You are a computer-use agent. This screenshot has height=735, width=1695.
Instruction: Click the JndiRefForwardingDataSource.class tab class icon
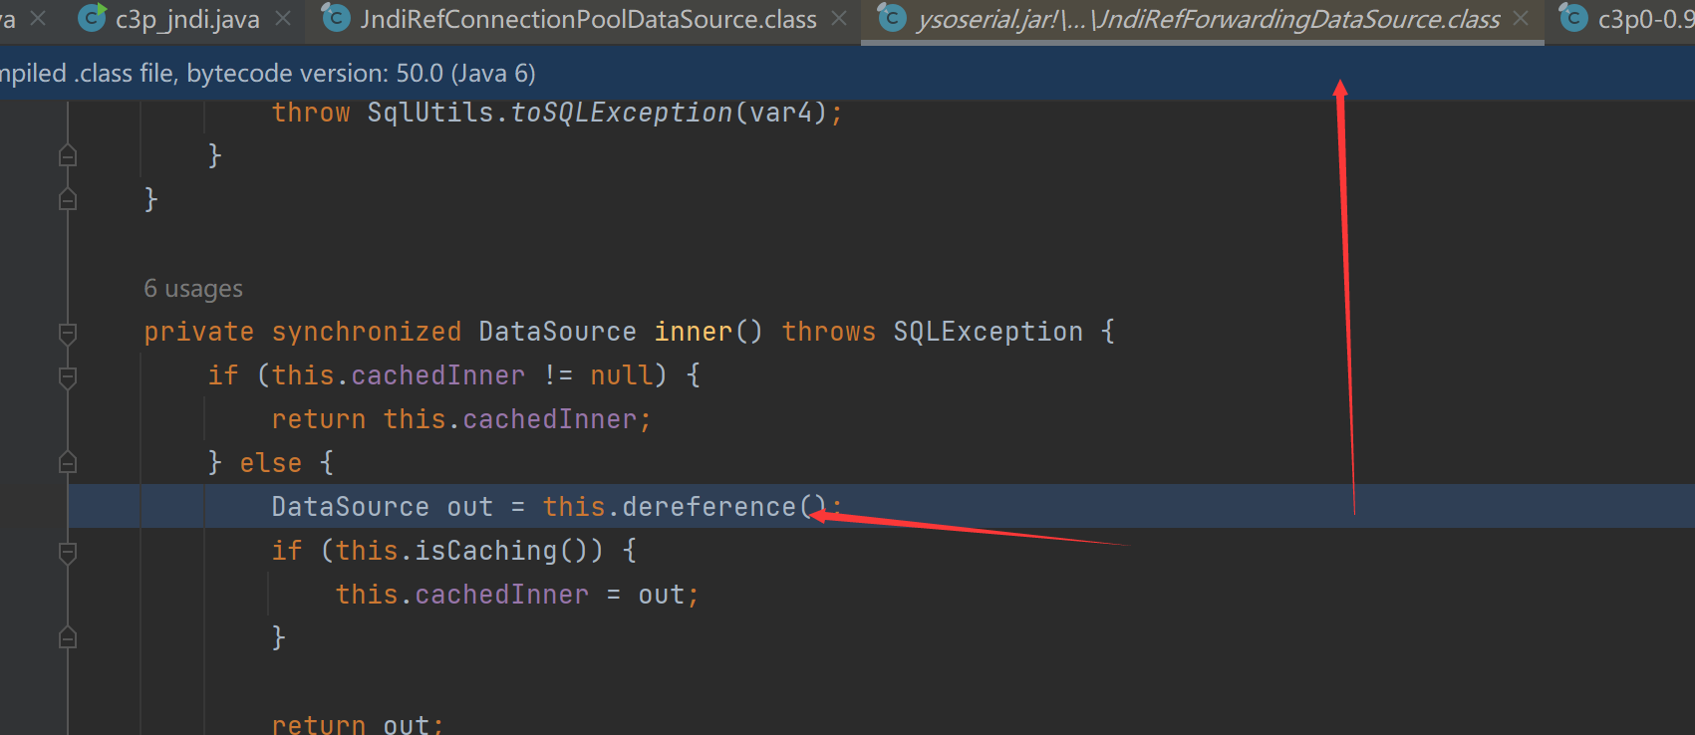tap(892, 18)
